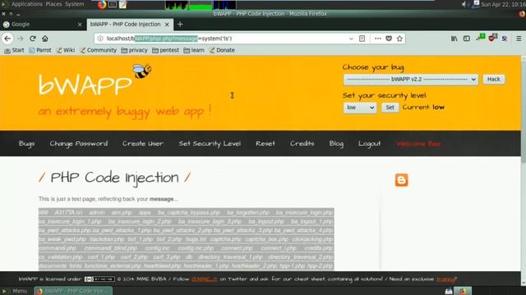Click the green flag extension icon
Screen dimensions: 526x295
coord(480,38)
